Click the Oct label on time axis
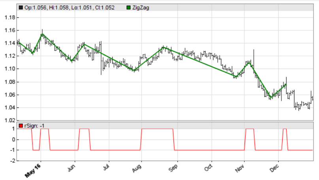This screenshot has height=180, width=319. [209, 168]
